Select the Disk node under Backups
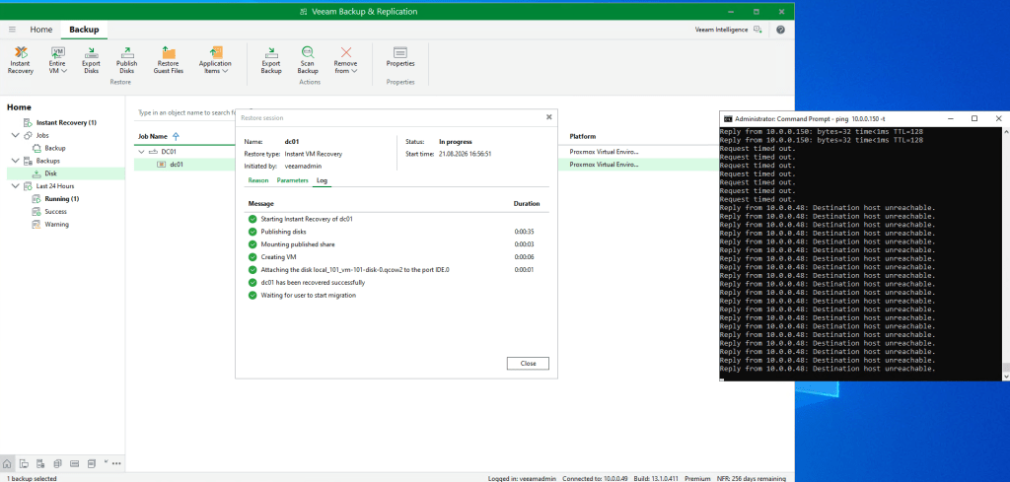Image resolution: width=1010 pixels, height=482 pixels. coord(51,173)
